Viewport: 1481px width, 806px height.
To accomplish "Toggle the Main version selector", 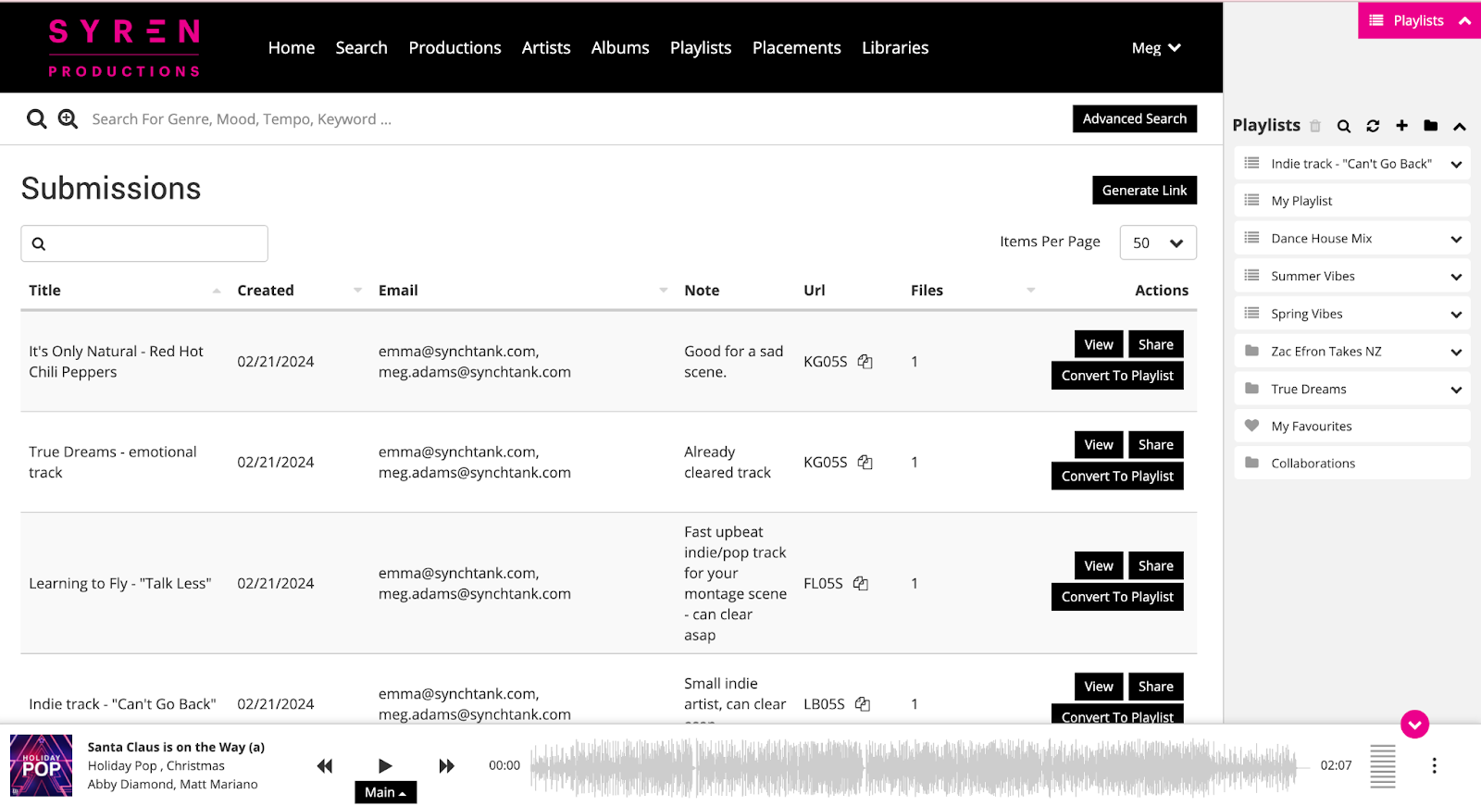I will point(385,792).
